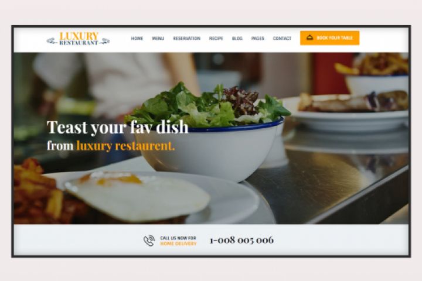422x281 pixels.
Task: Click the Call Us Now For label
Action: [178, 238]
